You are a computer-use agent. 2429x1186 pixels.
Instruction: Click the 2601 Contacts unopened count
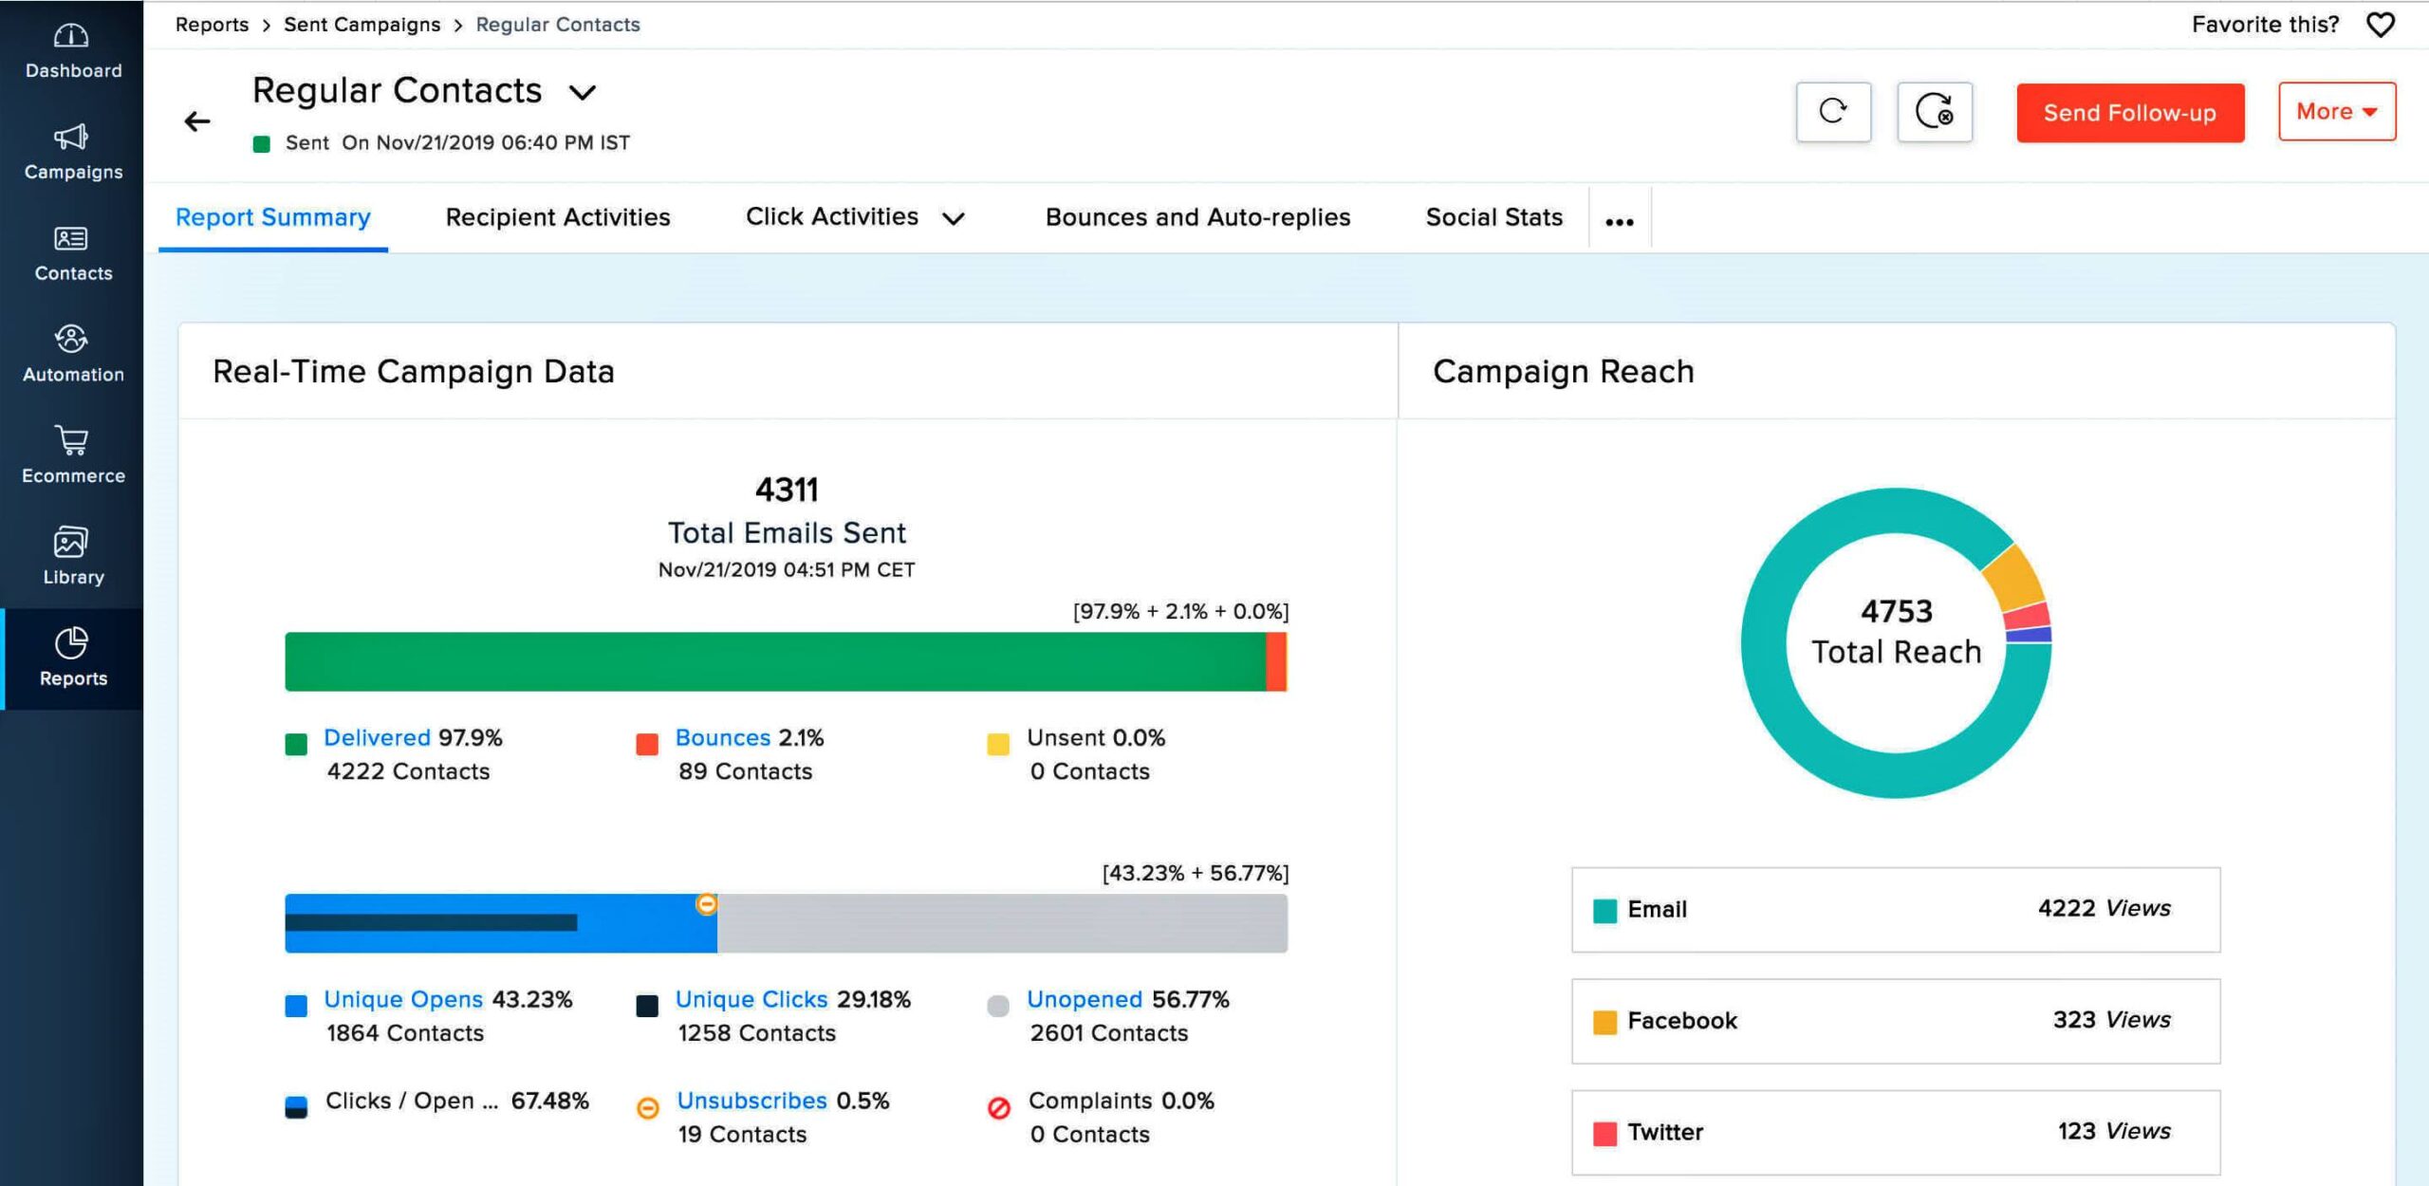[1109, 1034]
